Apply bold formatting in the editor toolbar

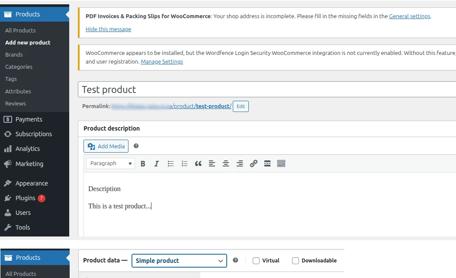(143, 163)
